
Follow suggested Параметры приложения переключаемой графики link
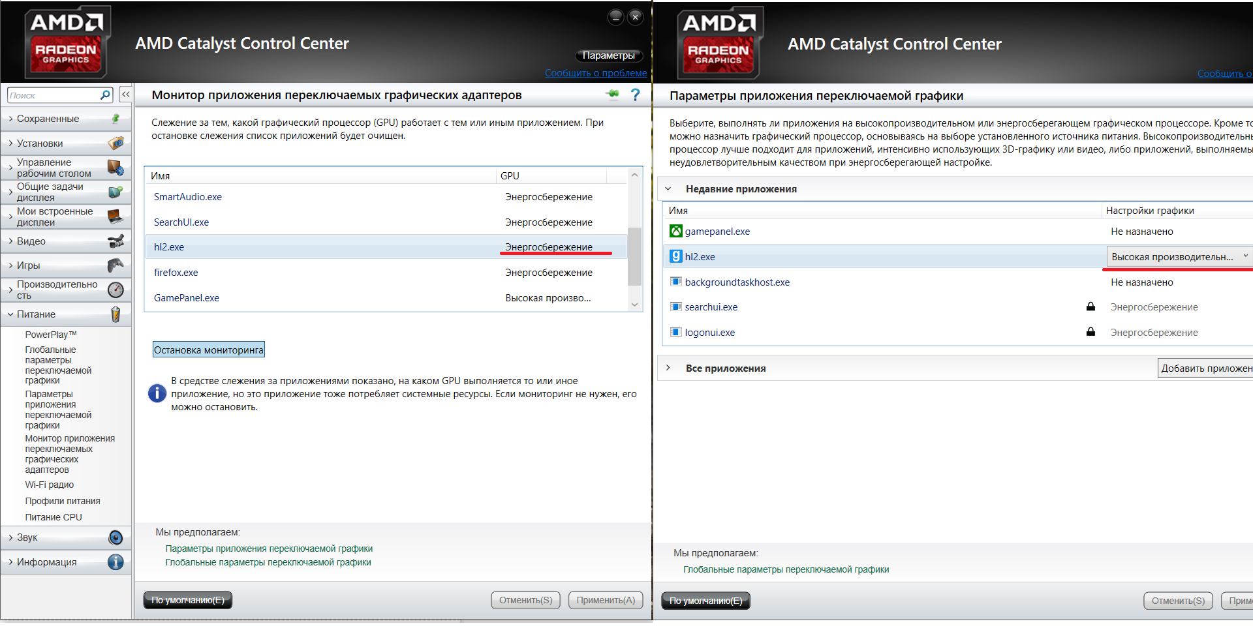[269, 548]
